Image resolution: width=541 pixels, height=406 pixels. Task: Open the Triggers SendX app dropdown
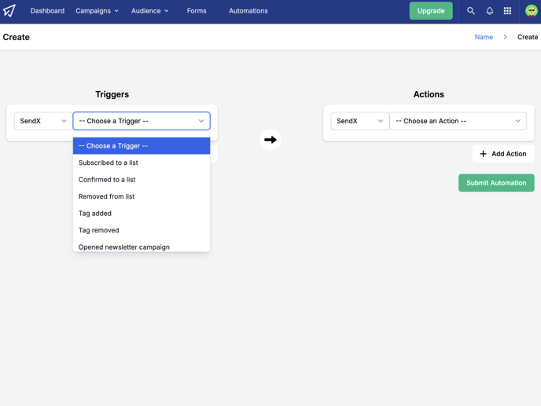(43, 121)
